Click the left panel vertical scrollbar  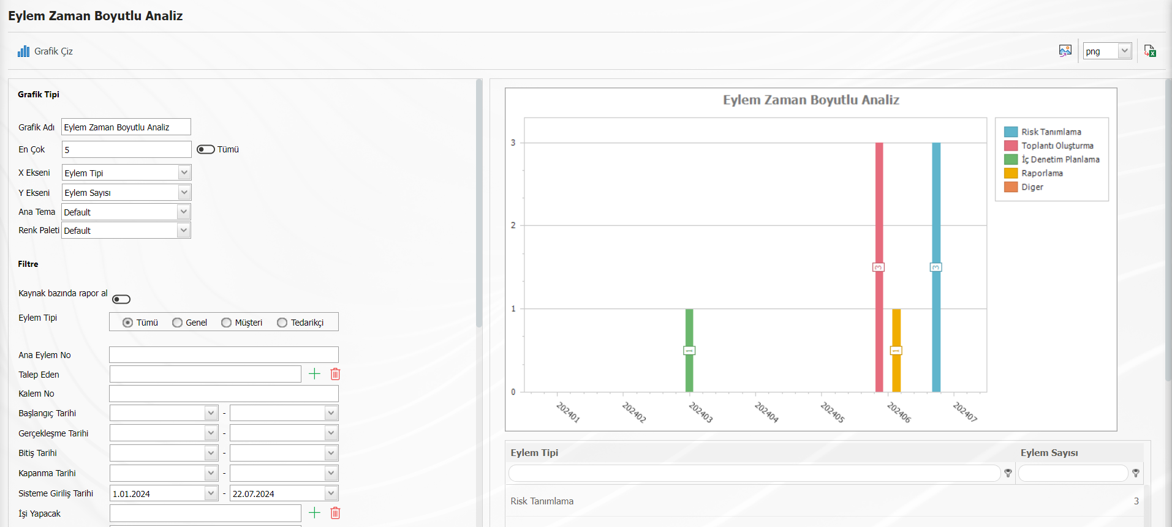point(479,203)
